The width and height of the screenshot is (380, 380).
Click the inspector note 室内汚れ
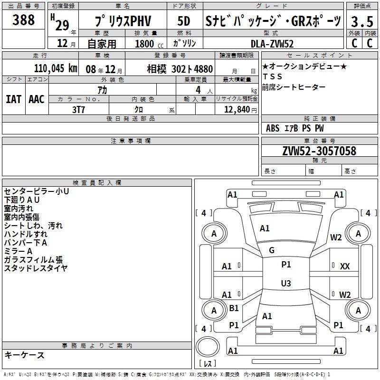tap(19, 208)
